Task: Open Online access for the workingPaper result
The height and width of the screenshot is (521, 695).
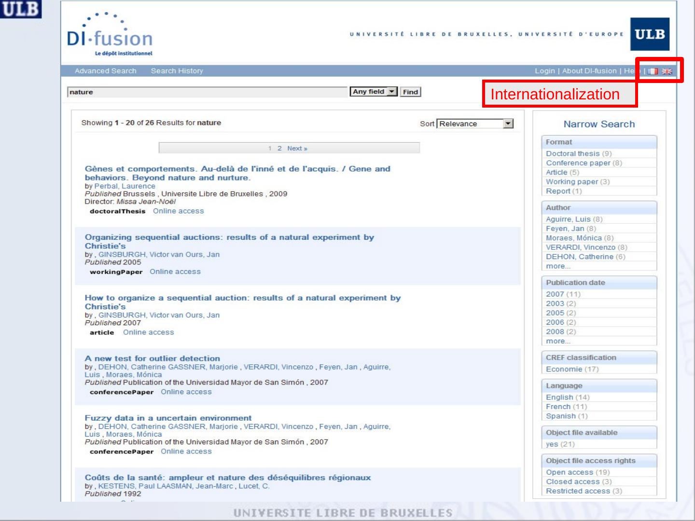Action: (175, 272)
